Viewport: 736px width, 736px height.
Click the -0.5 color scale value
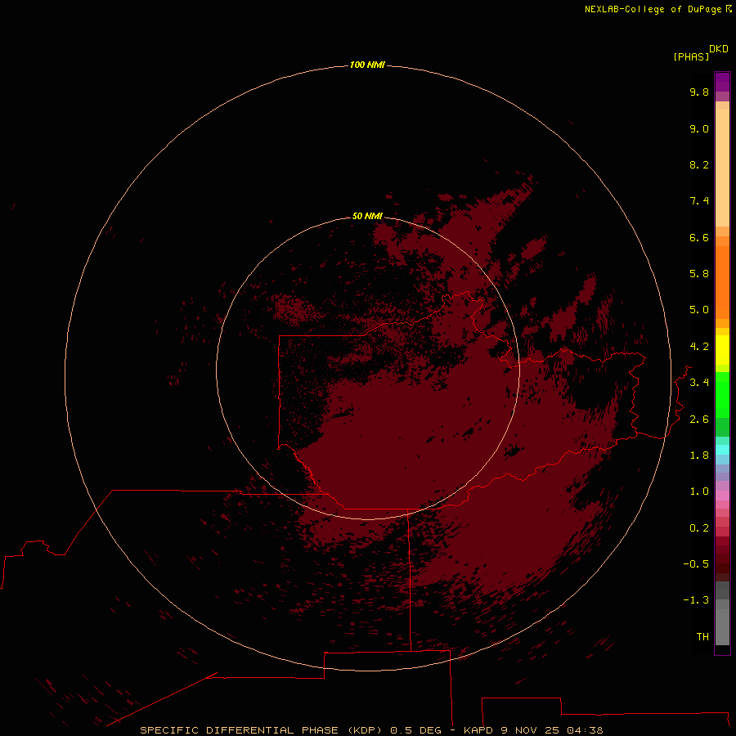pyautogui.click(x=696, y=564)
